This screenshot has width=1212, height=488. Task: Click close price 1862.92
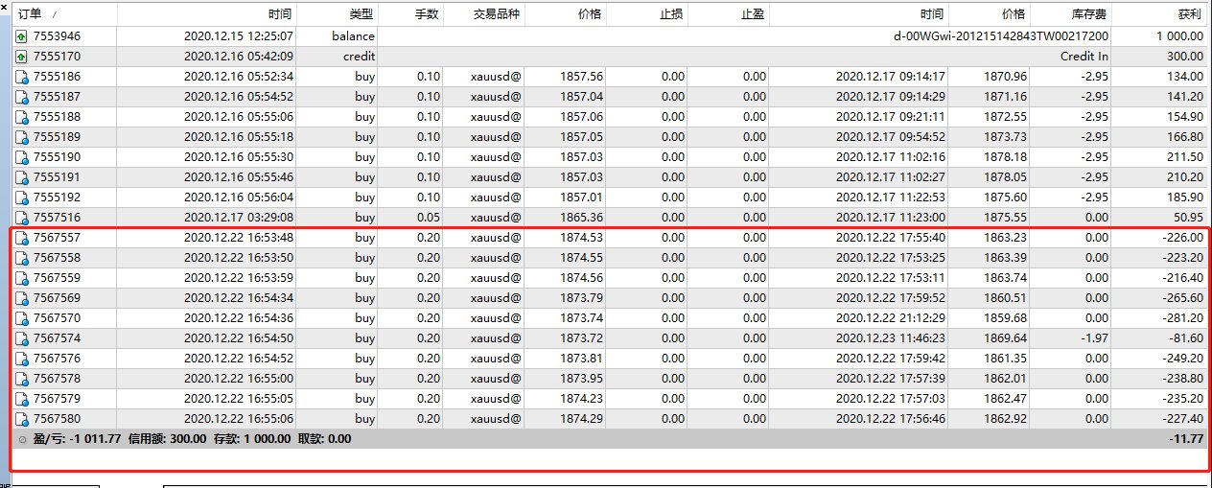(1006, 419)
